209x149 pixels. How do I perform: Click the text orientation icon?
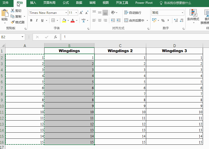(113, 13)
